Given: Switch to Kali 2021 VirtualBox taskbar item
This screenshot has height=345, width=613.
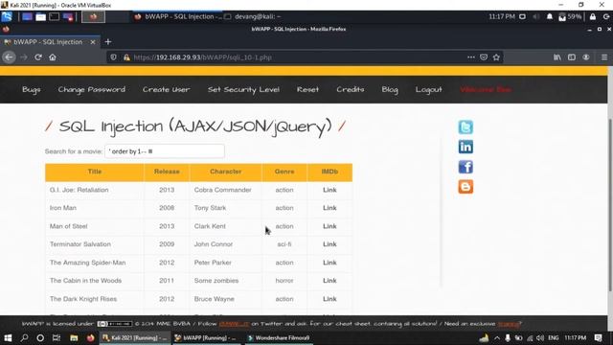Looking at the screenshot, I should [135, 337].
